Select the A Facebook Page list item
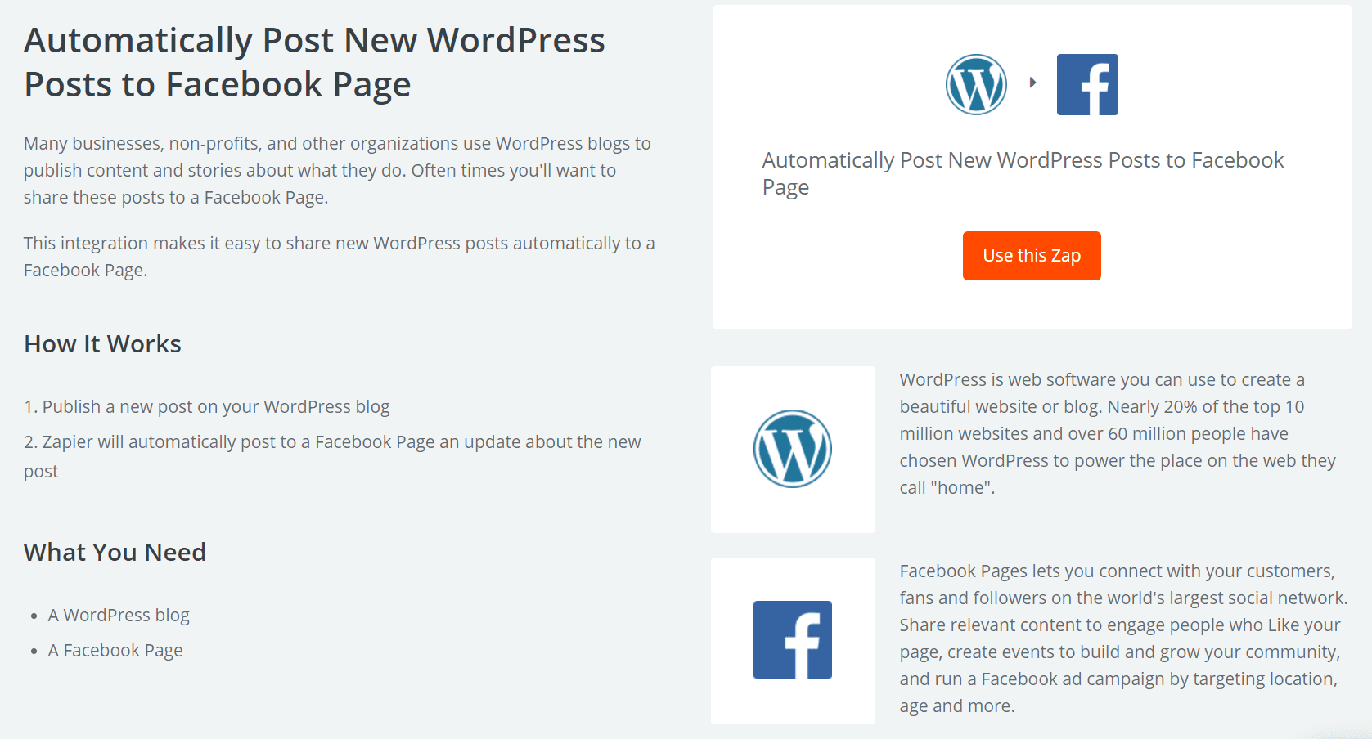This screenshot has height=739, width=1372. point(115,650)
